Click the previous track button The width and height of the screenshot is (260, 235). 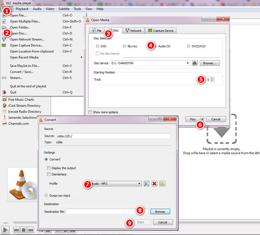(17, 230)
